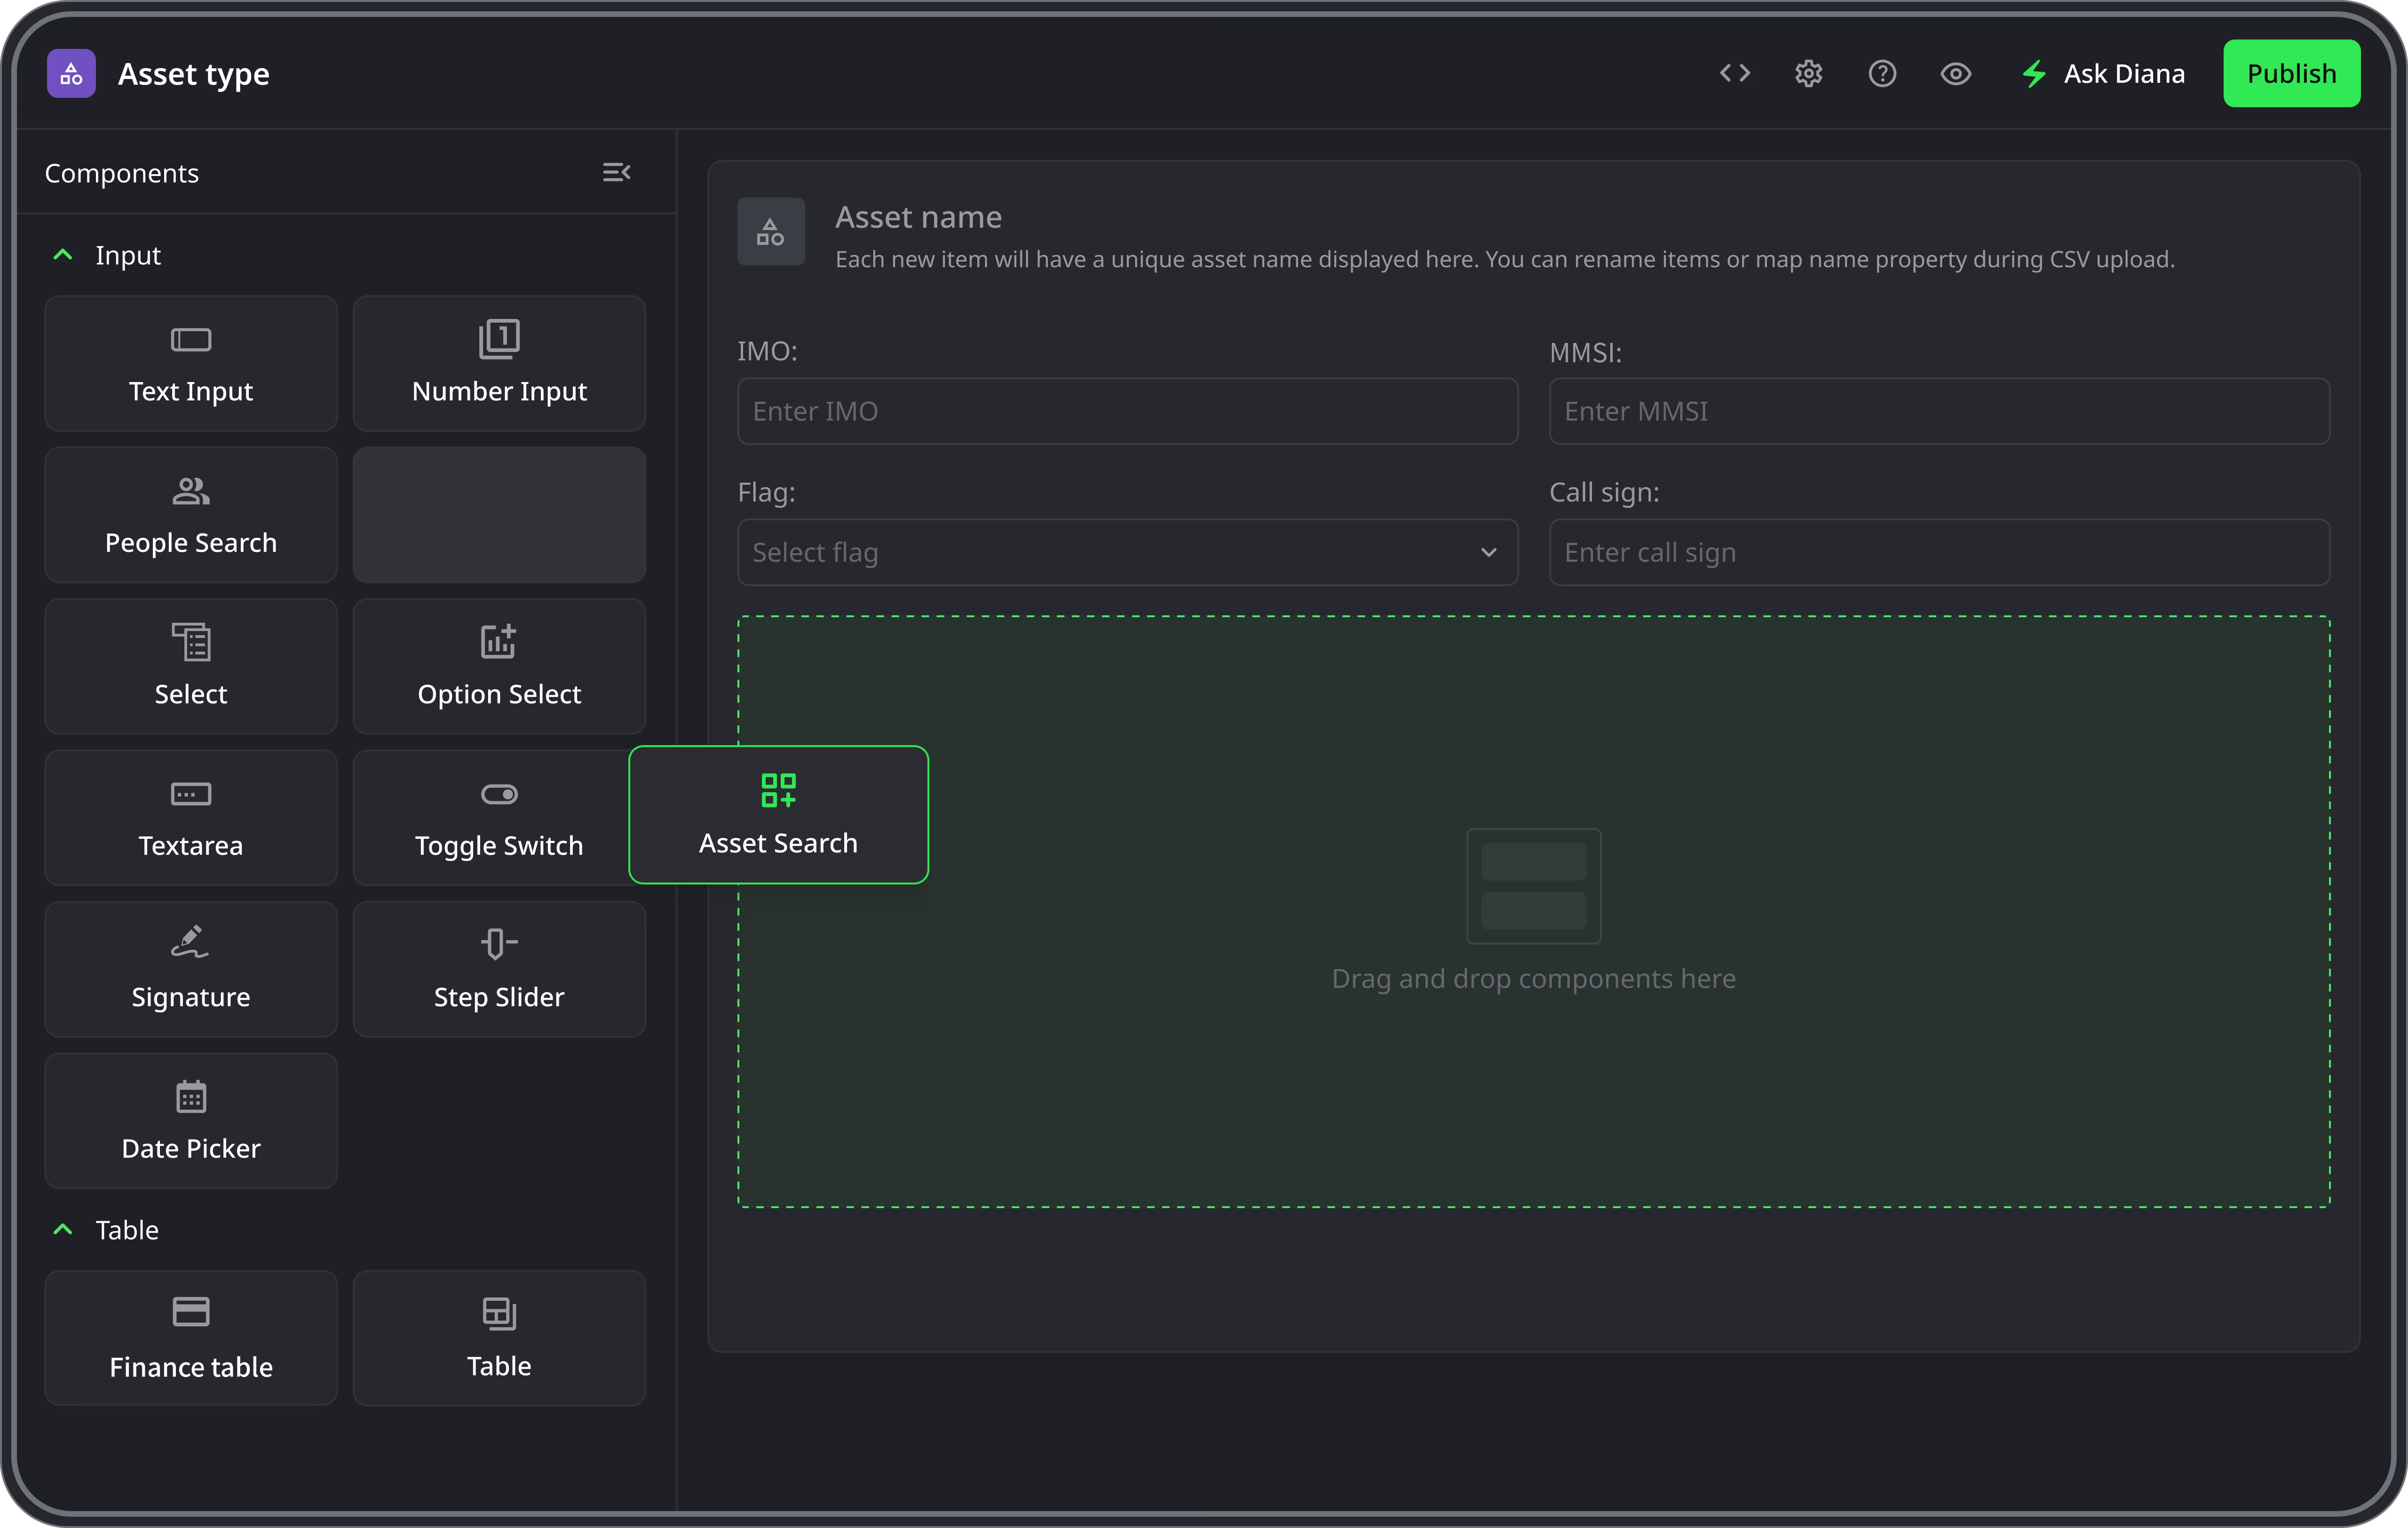
Task: Click the 'IMO:' field label
Action: 767,351
